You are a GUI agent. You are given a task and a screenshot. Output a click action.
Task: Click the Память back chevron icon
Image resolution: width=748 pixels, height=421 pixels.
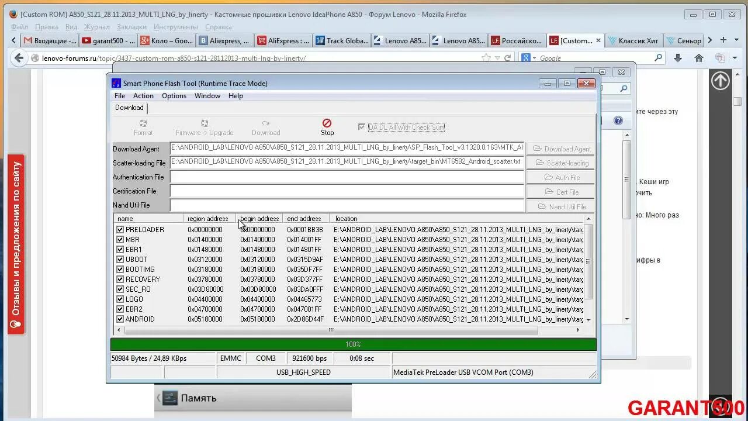pyautogui.click(x=158, y=398)
